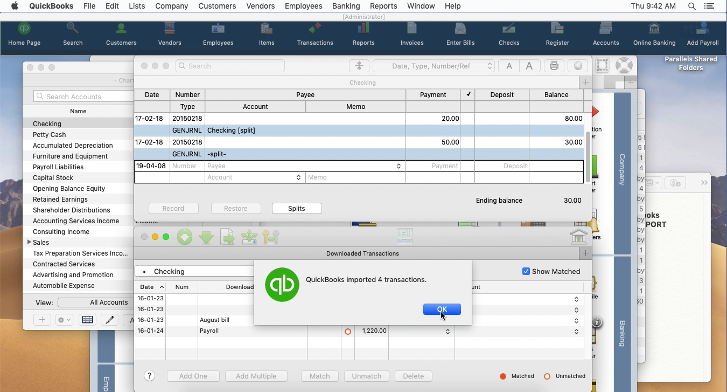Click the Memo field in new entry
This screenshot has width=727, height=392.
pos(355,177)
